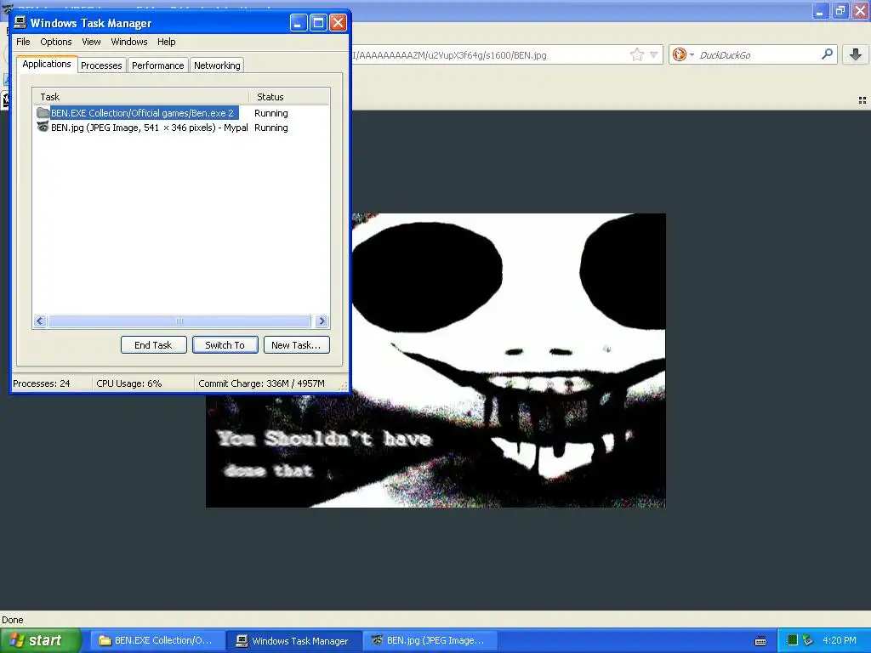Close the Windows Task Manager window

[338, 23]
